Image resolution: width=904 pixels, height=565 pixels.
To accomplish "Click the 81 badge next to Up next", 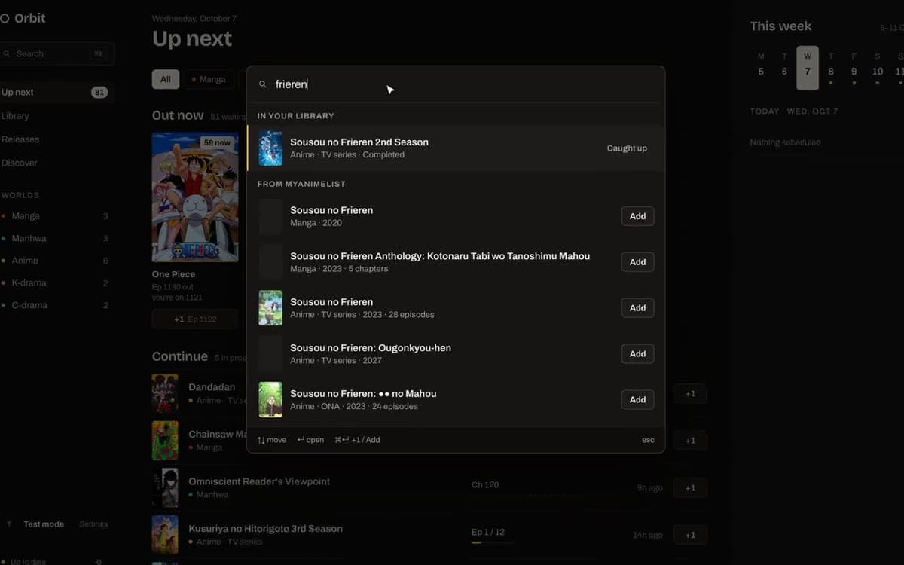I will (x=99, y=93).
